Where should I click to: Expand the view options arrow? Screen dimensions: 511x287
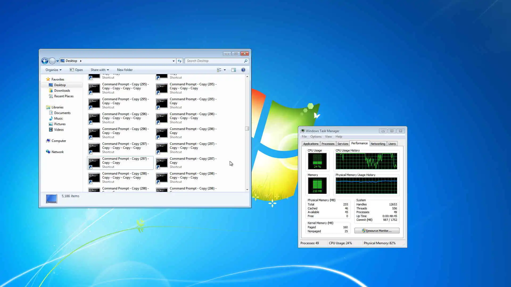coord(225,70)
